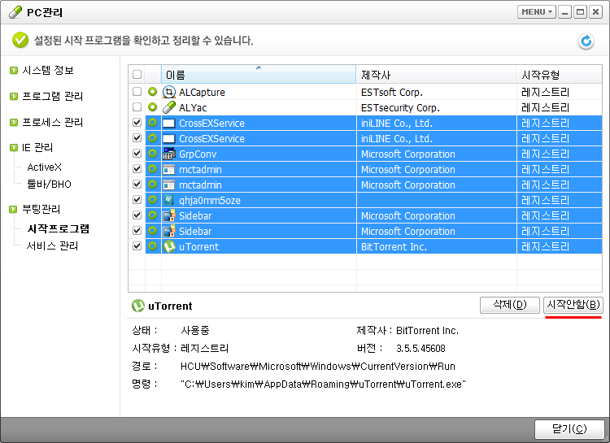Click the ESTsoft Corp. cell
610x443 pixels.
pos(392,93)
